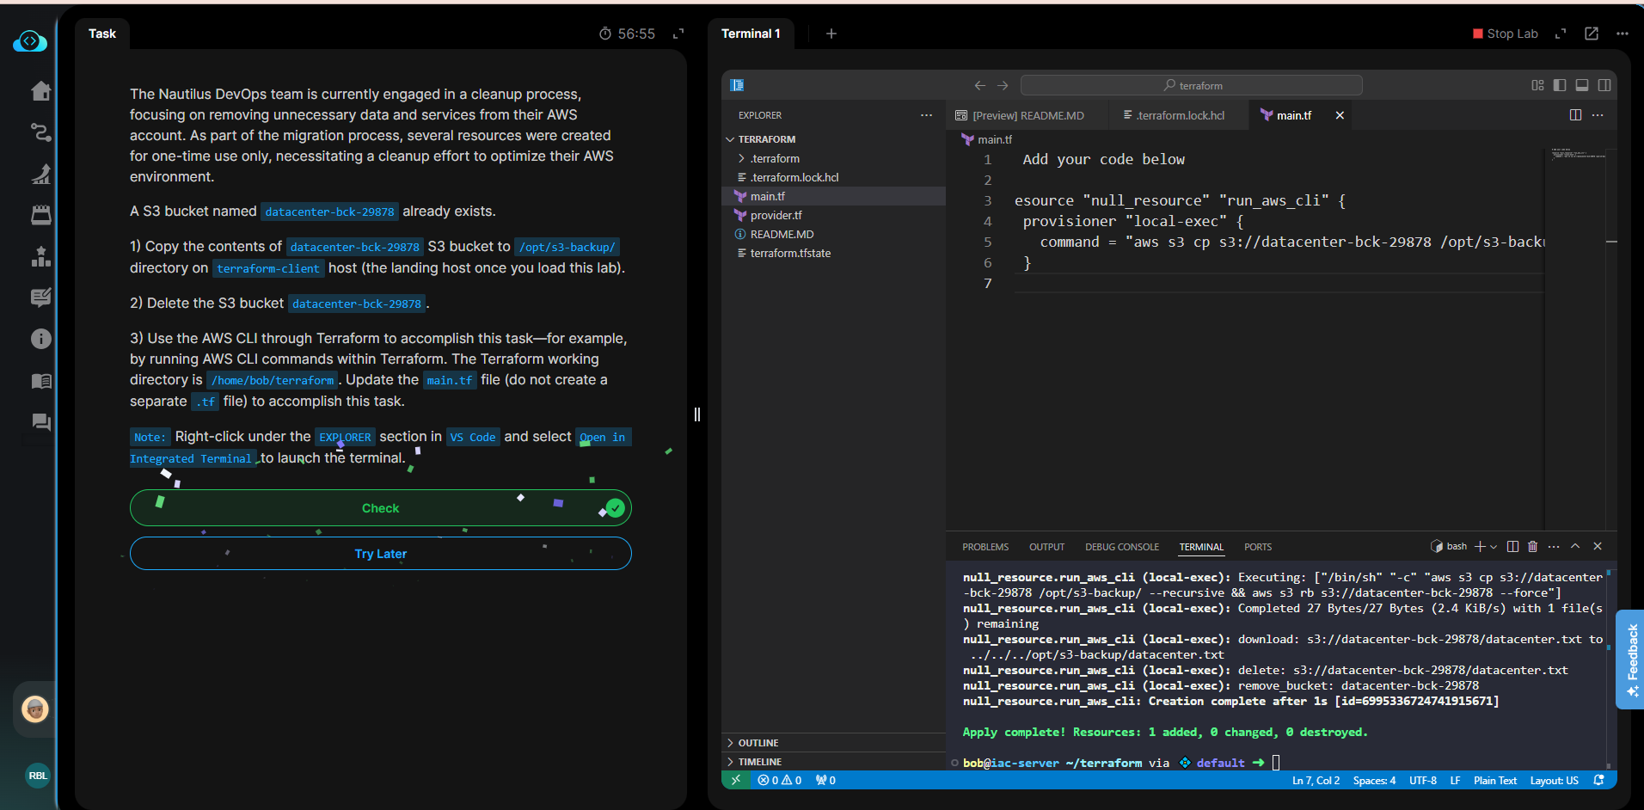Kill terminal with the trash icon

click(x=1532, y=547)
